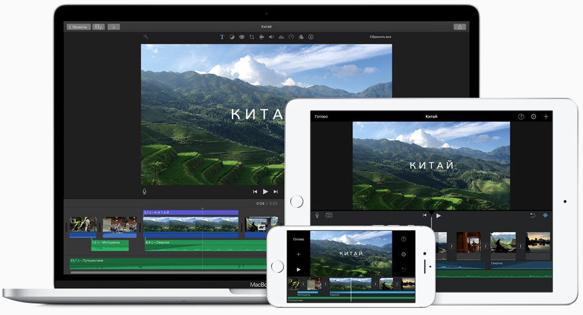Screen dimensions: 583x315
Task: Tap the first transition icon on iPhone timeline
Action: tap(303, 284)
